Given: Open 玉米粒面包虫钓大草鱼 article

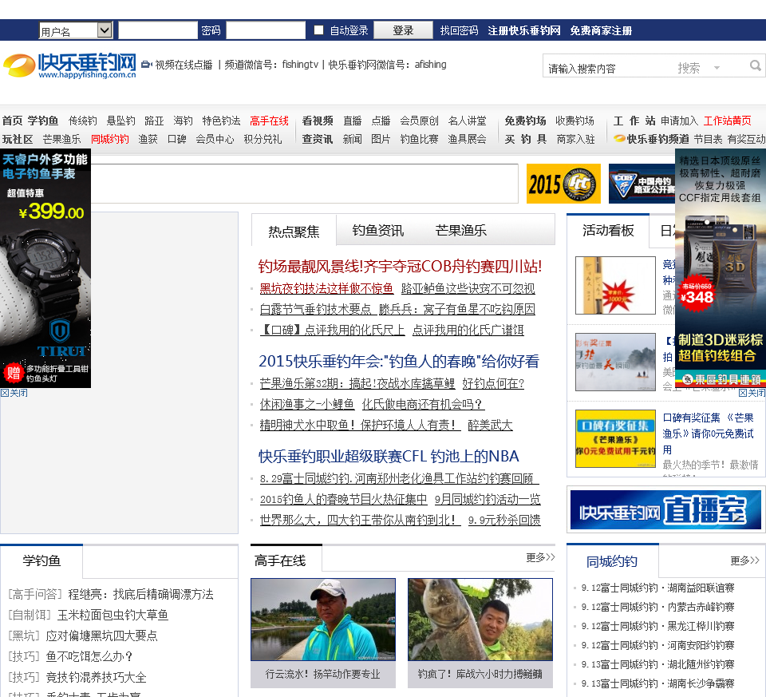Looking at the screenshot, I should (x=113, y=615).
